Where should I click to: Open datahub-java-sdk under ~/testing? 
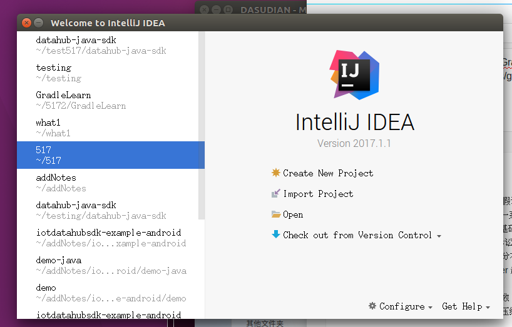[x=111, y=210]
